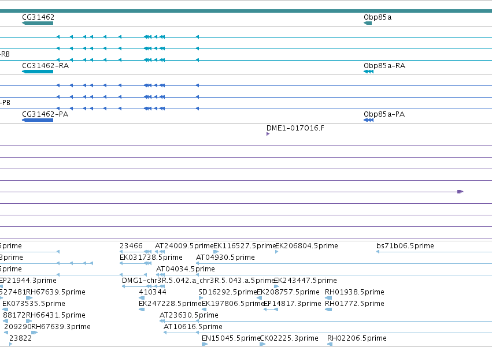
Task: Open the 23466 EST label
Action: 131,246
